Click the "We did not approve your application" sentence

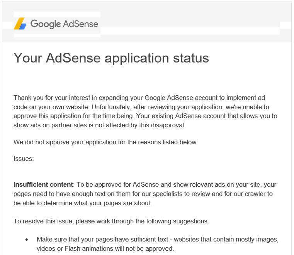coord(106,142)
